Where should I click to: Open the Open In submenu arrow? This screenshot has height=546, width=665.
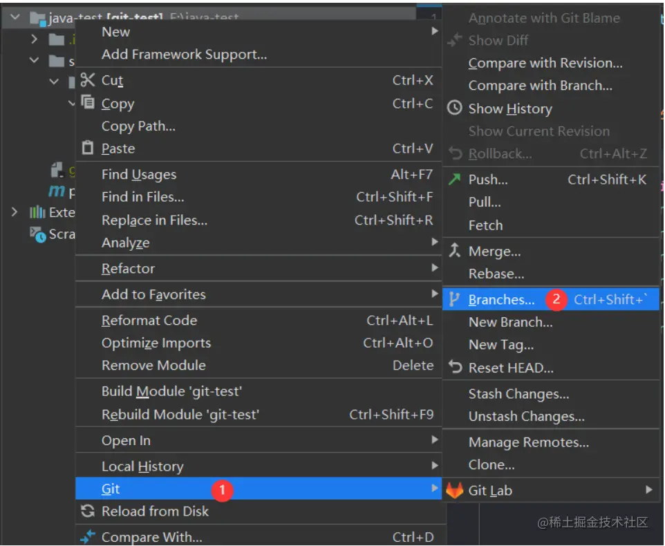[x=434, y=440]
